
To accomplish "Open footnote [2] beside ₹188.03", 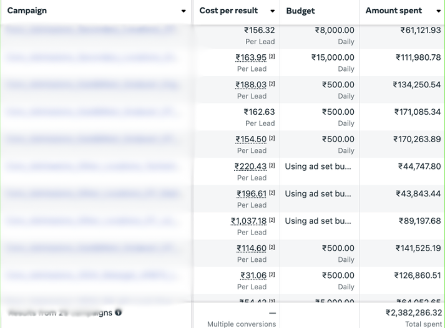I will click(x=272, y=84).
